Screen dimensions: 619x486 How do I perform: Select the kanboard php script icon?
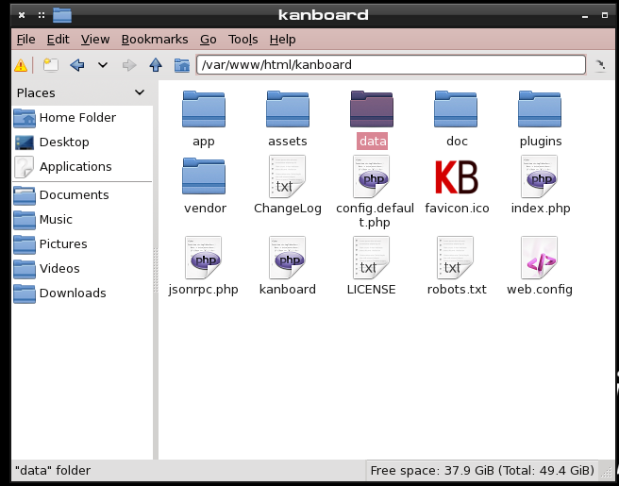pyautogui.click(x=288, y=258)
